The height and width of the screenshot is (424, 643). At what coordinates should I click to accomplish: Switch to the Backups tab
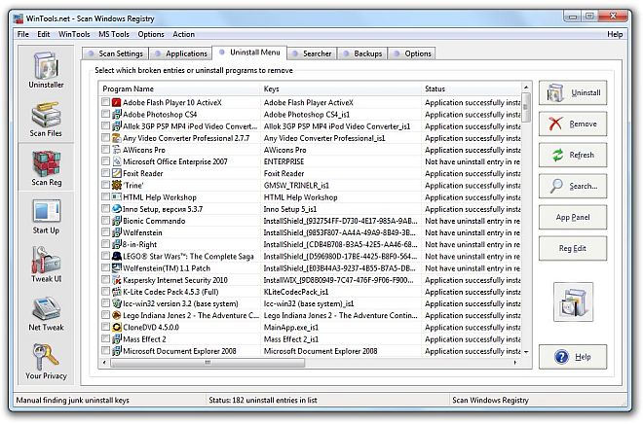tap(362, 53)
